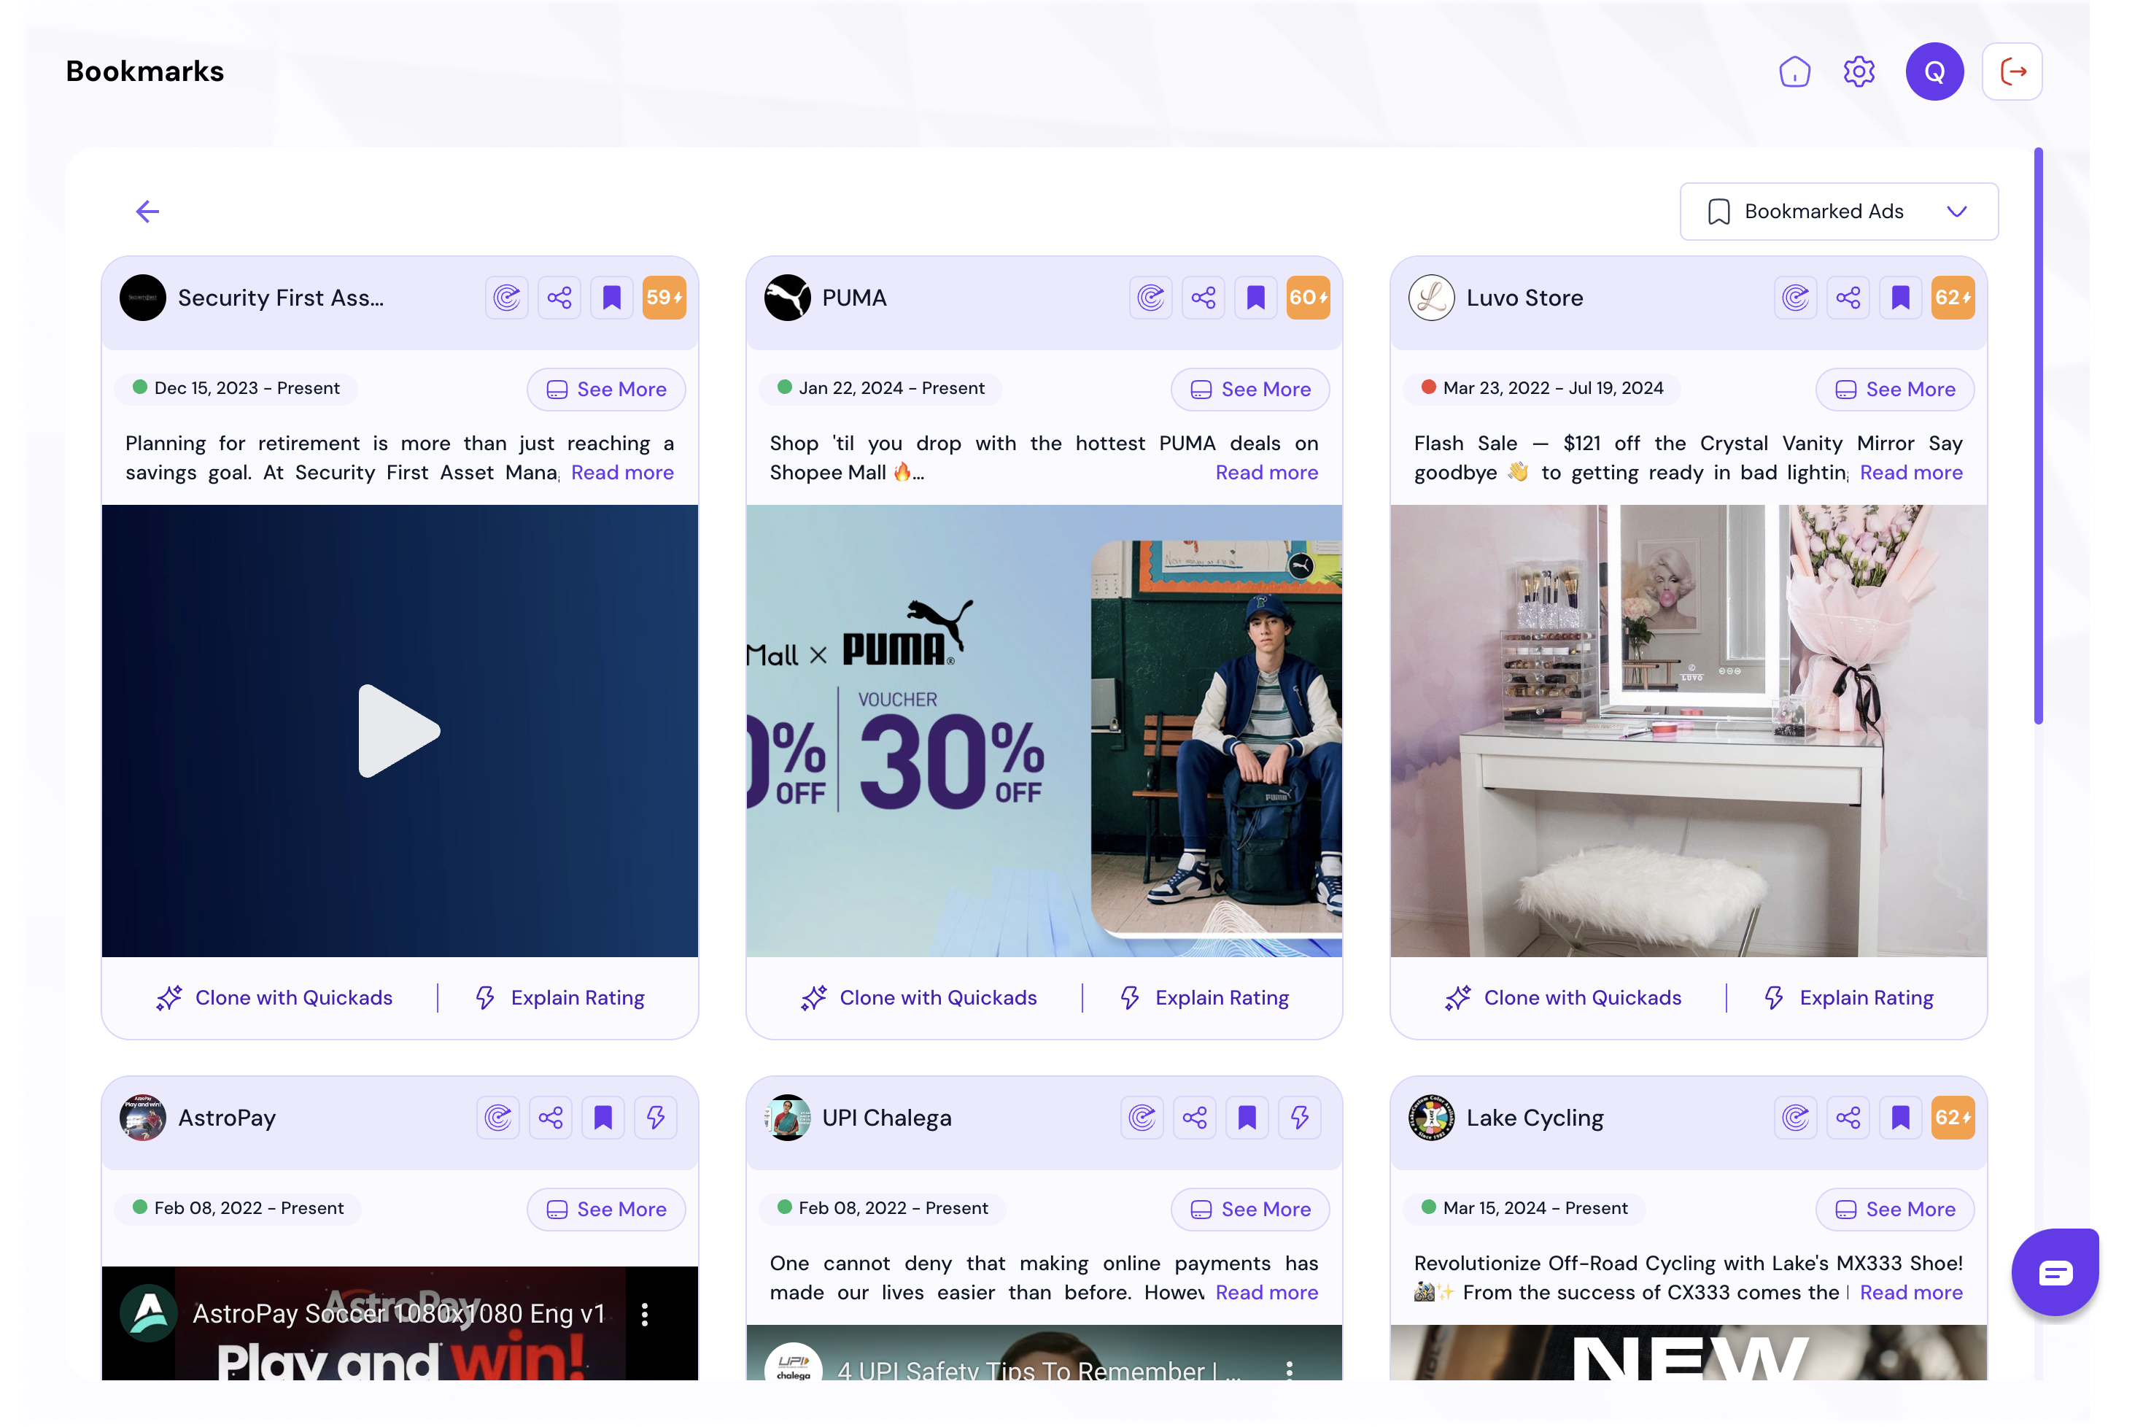Toggle bookmark on the PUMA ad
Image resolution: width=2143 pixels, height=1427 pixels.
(x=1256, y=298)
